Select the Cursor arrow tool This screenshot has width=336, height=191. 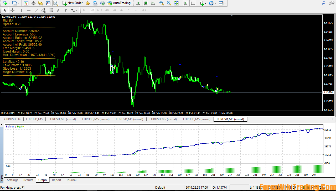5,10
